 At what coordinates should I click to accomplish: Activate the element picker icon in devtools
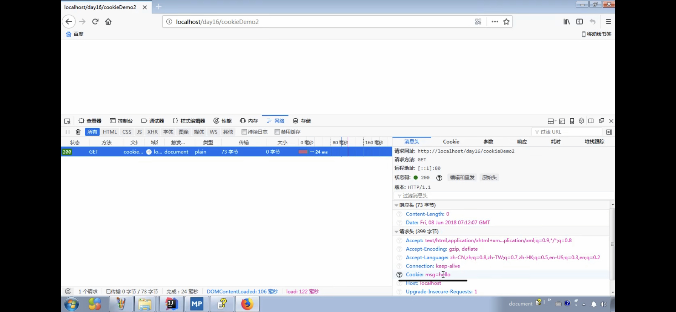[x=68, y=121]
